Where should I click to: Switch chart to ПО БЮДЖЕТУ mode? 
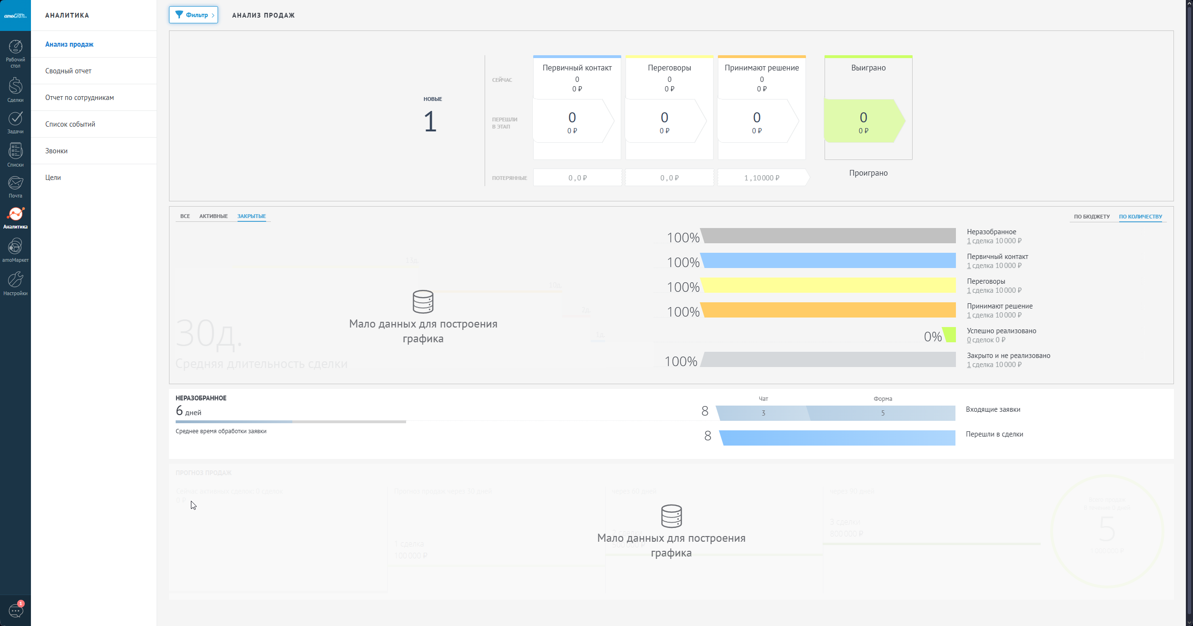coord(1092,217)
